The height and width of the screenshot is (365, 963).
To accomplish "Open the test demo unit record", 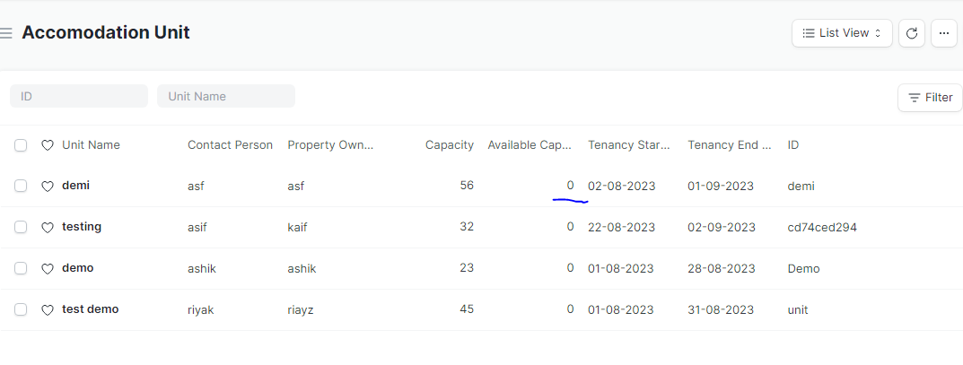I will [91, 309].
